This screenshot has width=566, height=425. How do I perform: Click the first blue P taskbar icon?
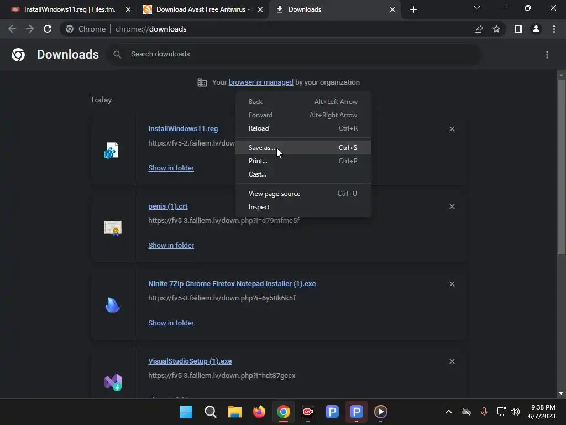[x=332, y=412]
